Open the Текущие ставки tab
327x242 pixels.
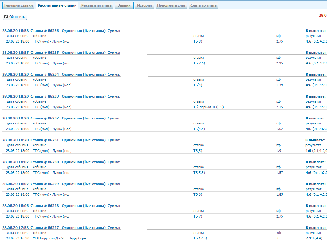(18, 5)
